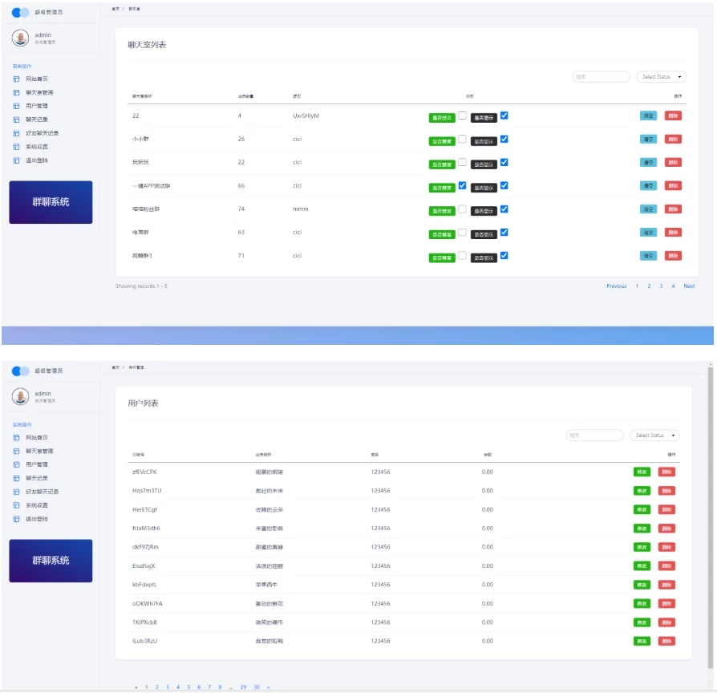
Task: Open the Select Status dropdown above user list
Action: (654, 436)
